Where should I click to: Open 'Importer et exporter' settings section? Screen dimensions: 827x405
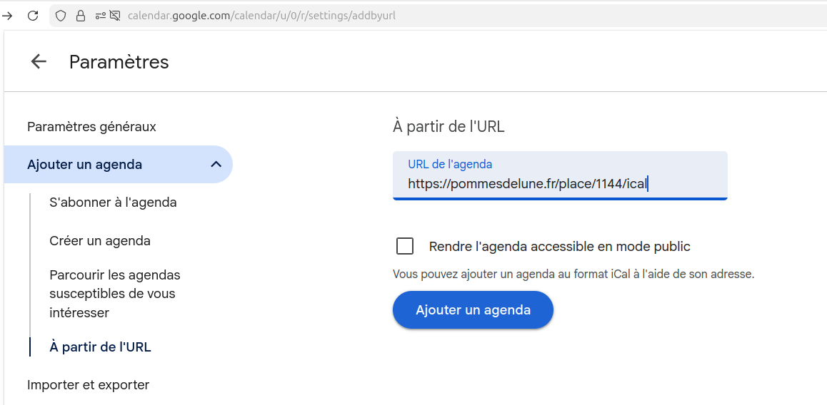pyautogui.click(x=88, y=385)
